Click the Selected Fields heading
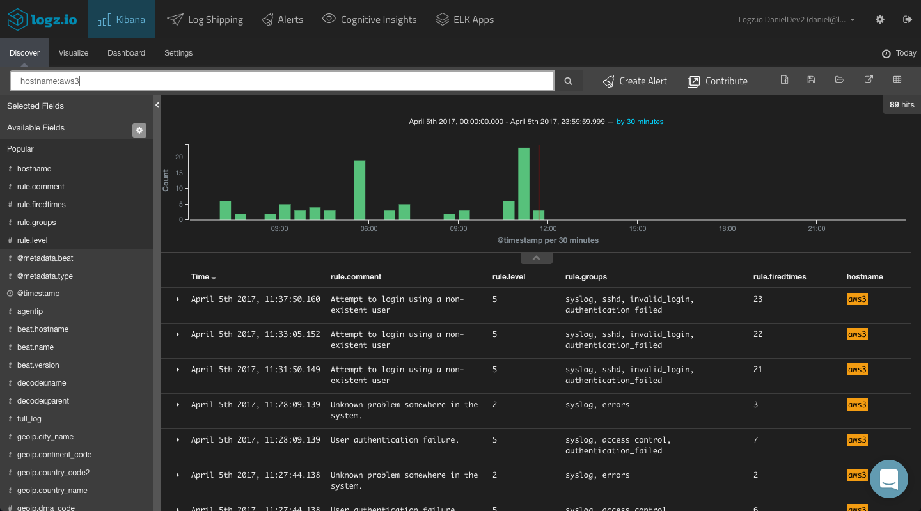This screenshot has width=921, height=511. [x=36, y=106]
